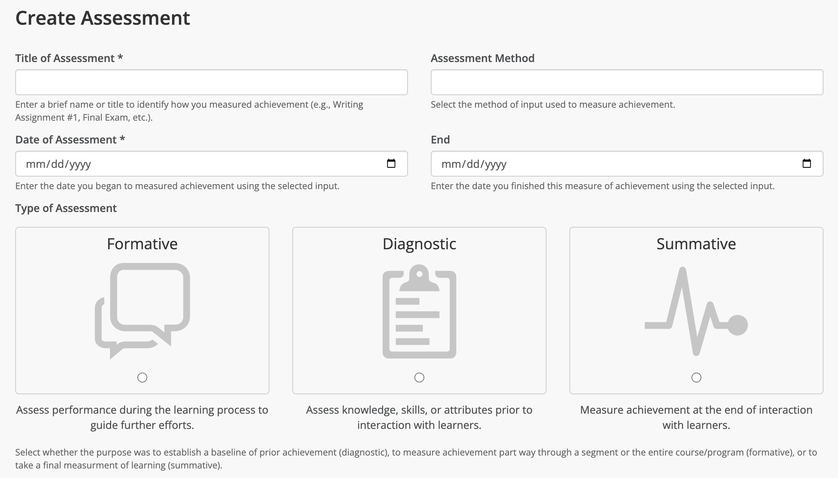Click the Create Assessment page heading
Image resolution: width=838 pixels, height=478 pixels.
(x=103, y=17)
